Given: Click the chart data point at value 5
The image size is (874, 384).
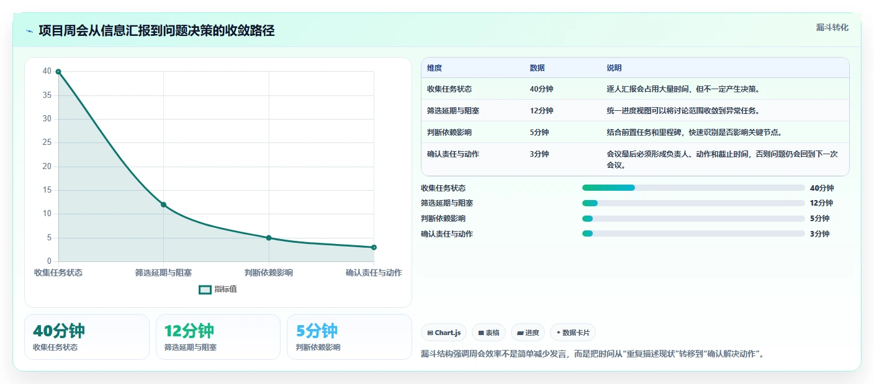Looking at the screenshot, I should point(269,238).
